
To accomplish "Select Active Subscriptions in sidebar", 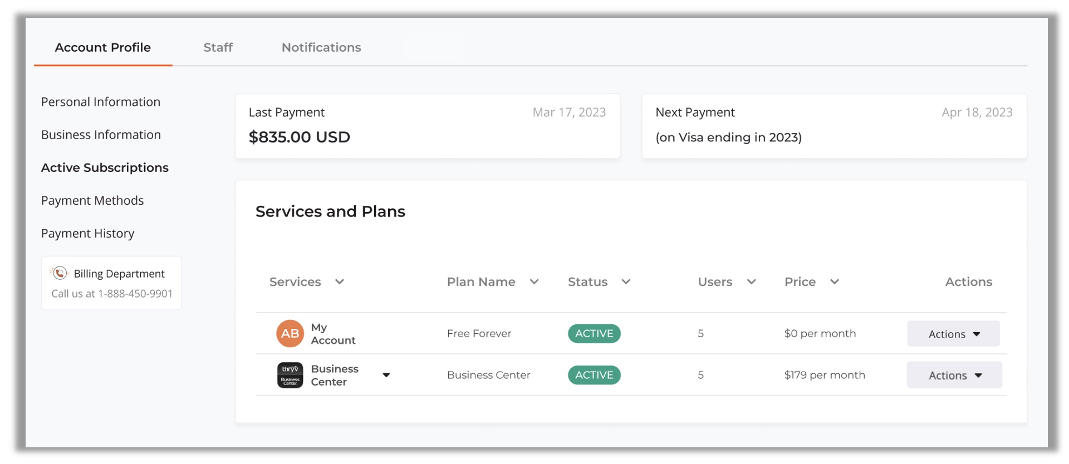I will point(105,167).
